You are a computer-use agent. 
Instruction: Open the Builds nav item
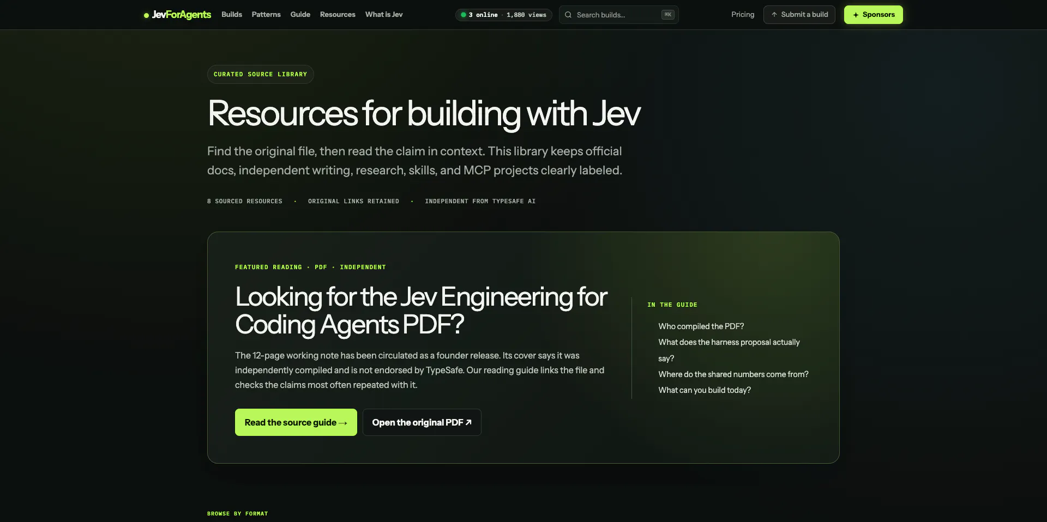tap(232, 15)
